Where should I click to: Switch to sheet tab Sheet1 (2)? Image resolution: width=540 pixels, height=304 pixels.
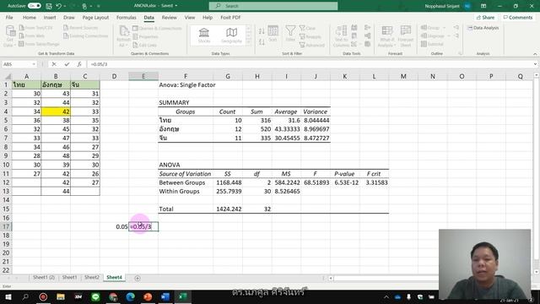(44, 278)
